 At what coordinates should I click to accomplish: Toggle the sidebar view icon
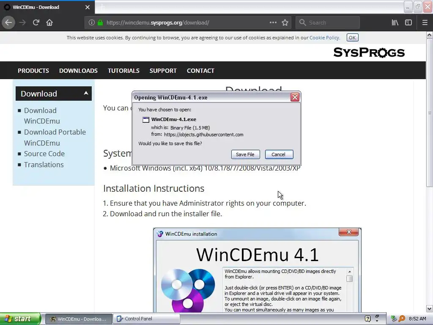(408, 22)
